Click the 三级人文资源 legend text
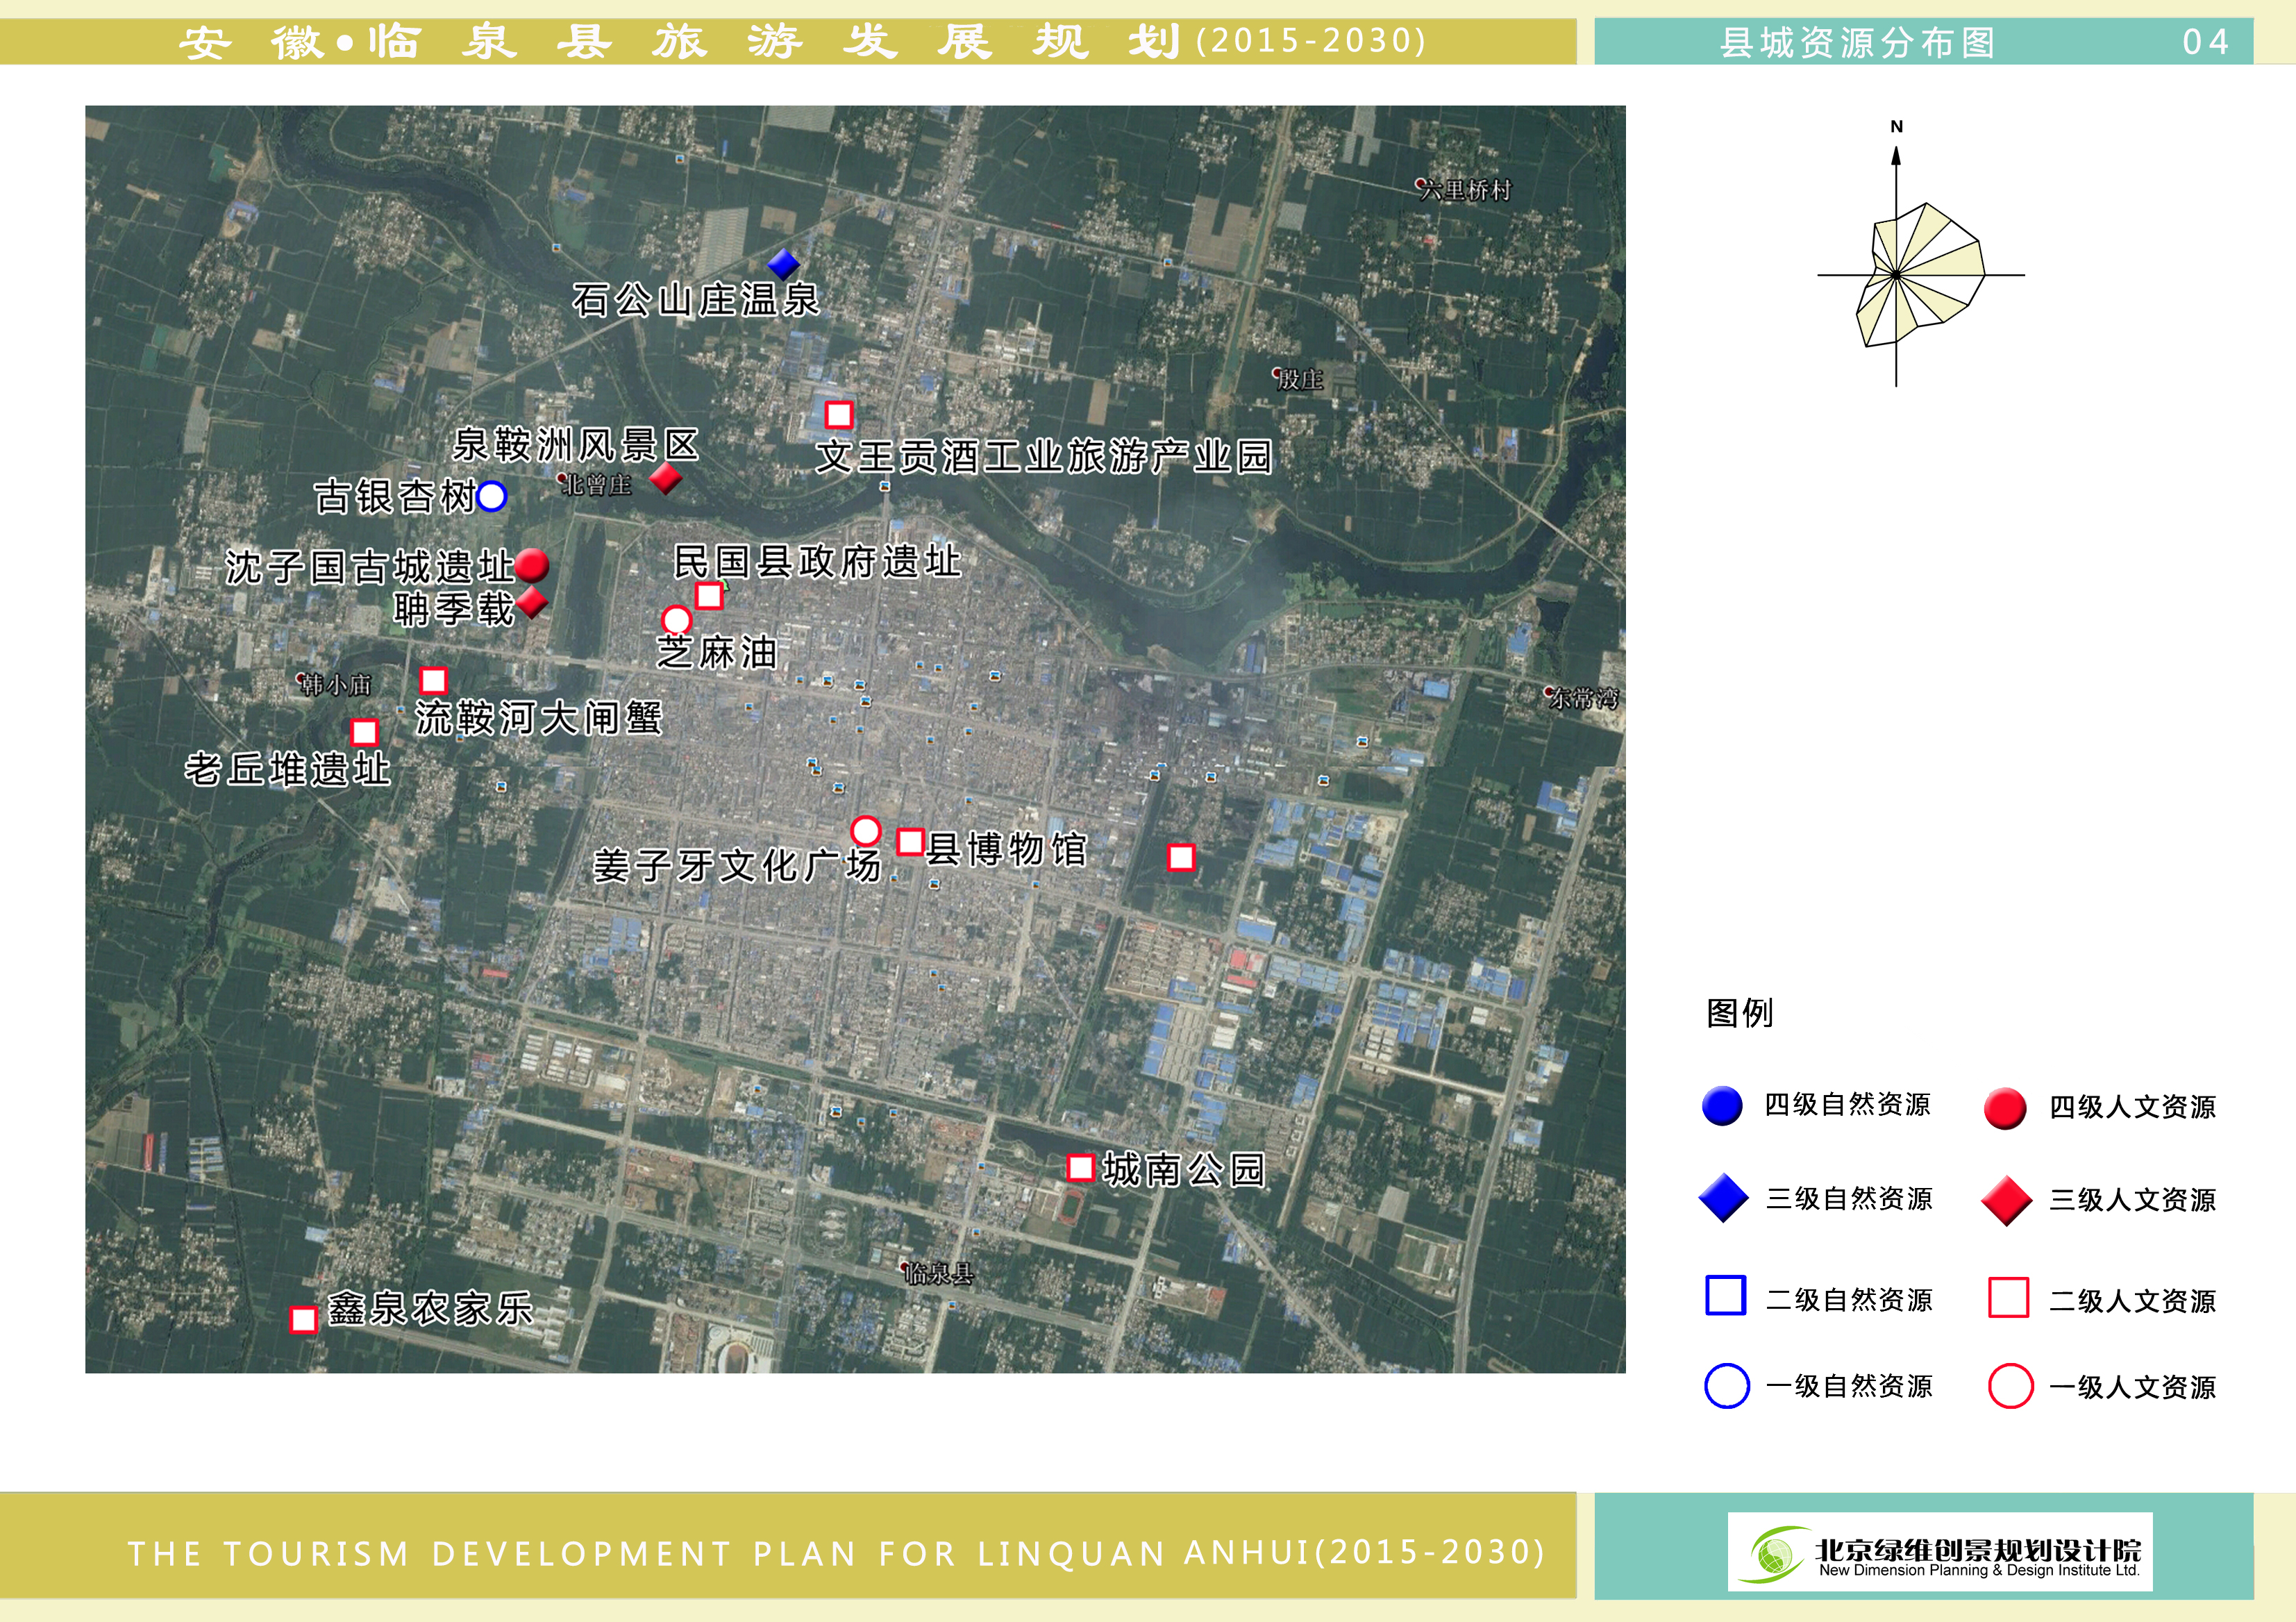 click(x=2132, y=1200)
